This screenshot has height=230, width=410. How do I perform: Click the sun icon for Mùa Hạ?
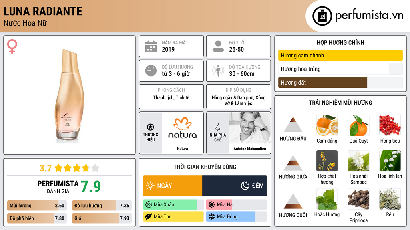pyautogui.click(x=212, y=205)
